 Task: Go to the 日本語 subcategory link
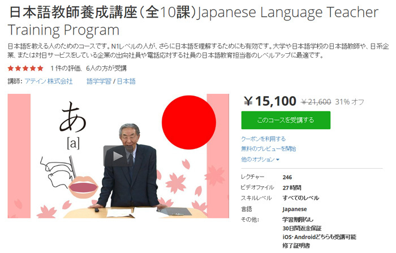pos(126,82)
